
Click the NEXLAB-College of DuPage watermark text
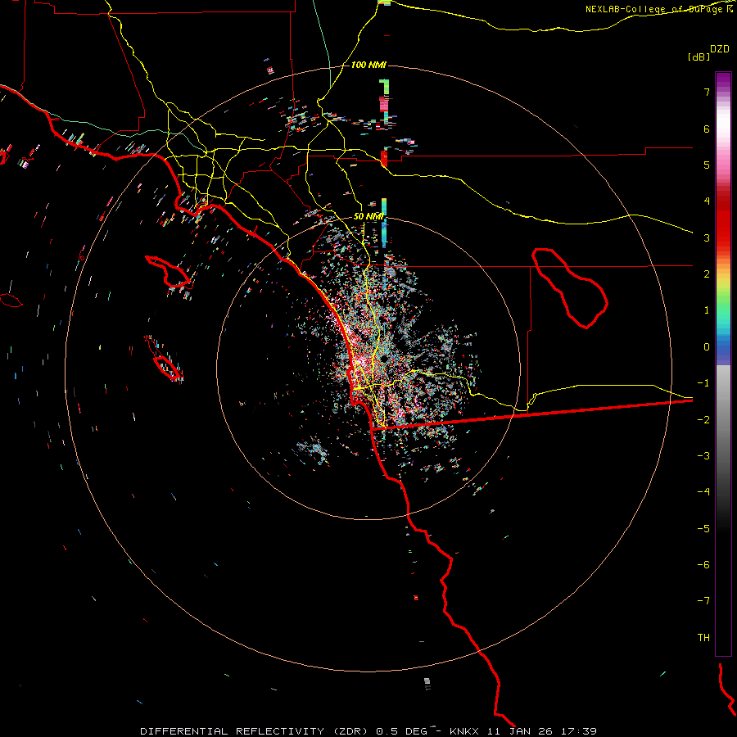coord(659,9)
